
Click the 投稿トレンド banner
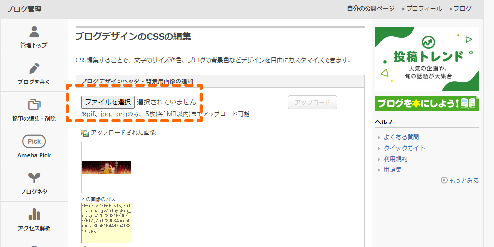(x=427, y=59)
